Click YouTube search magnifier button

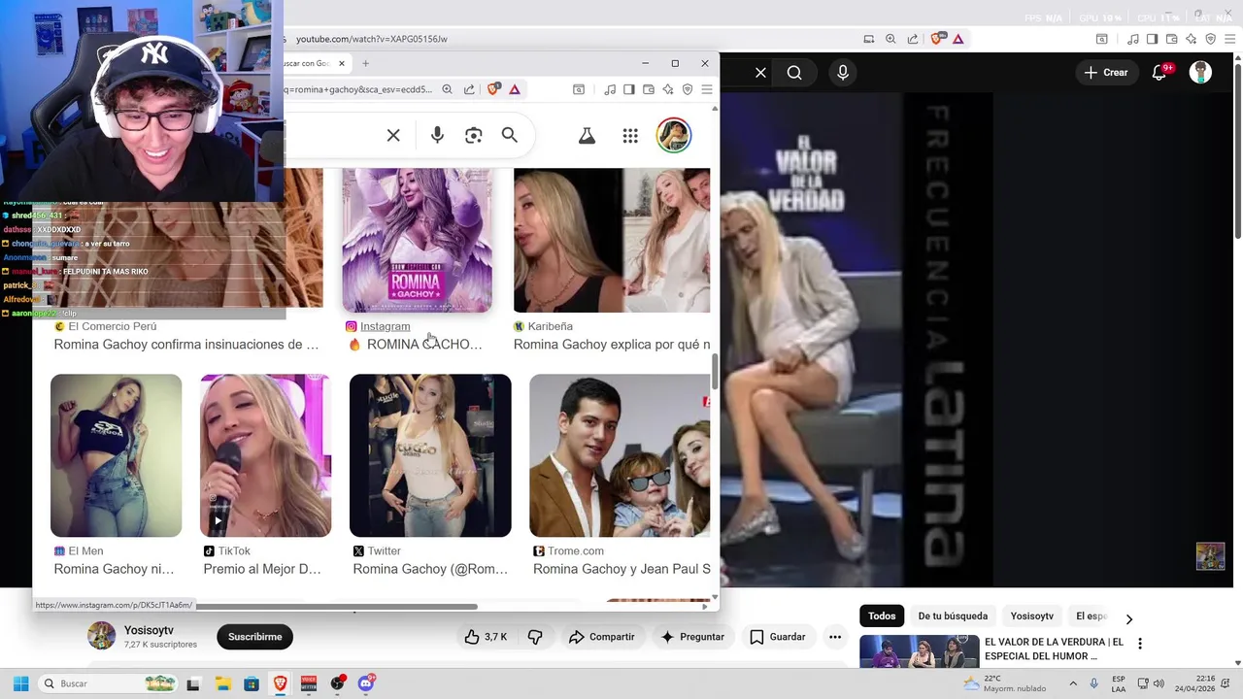(x=794, y=73)
